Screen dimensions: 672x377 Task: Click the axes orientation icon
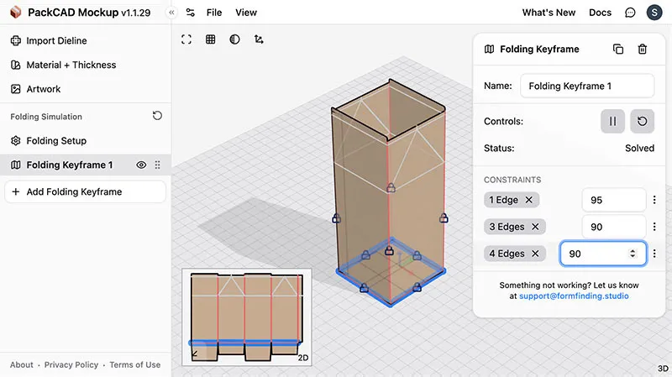[259, 39]
